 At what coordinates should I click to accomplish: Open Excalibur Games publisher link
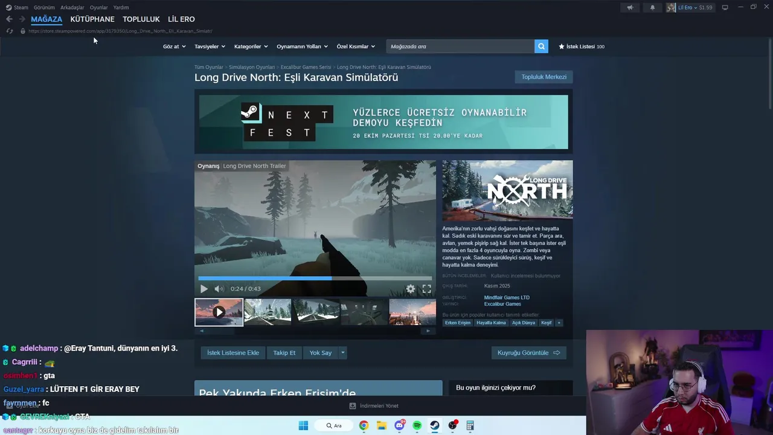(x=502, y=304)
